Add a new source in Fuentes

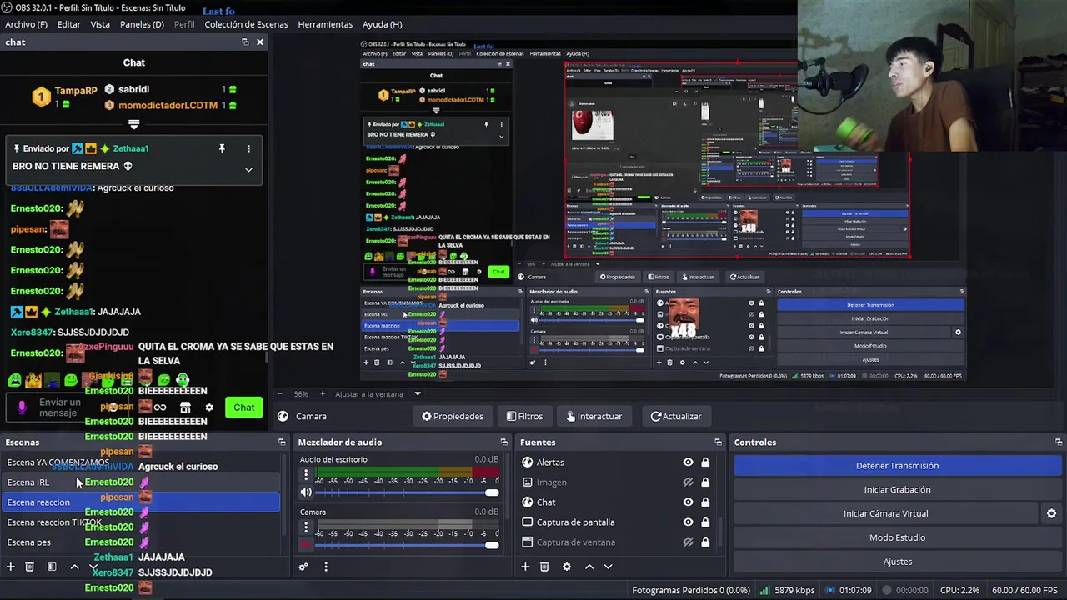(x=525, y=567)
